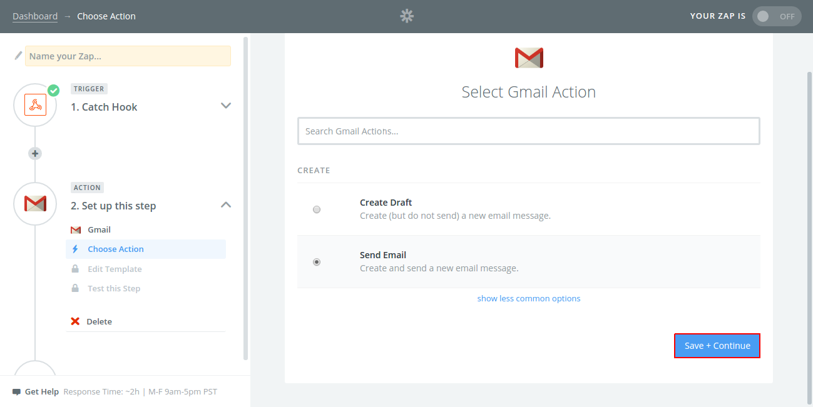Screen dimensions: 813x407
Task: Click the Select Gmail Action heading
Action: click(529, 92)
